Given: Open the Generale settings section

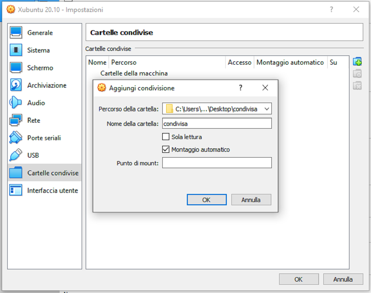Looking at the screenshot, I should coord(40,33).
